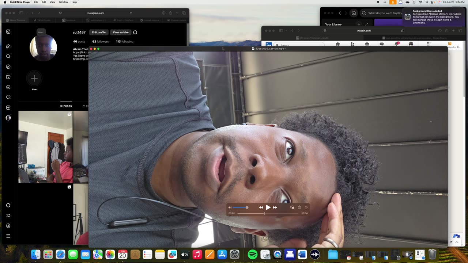468x263 pixels.
Task: Fast-forward the QuickTime video
Action: (x=275, y=207)
